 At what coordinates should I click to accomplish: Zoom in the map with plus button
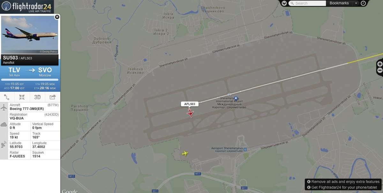tap(380, 64)
